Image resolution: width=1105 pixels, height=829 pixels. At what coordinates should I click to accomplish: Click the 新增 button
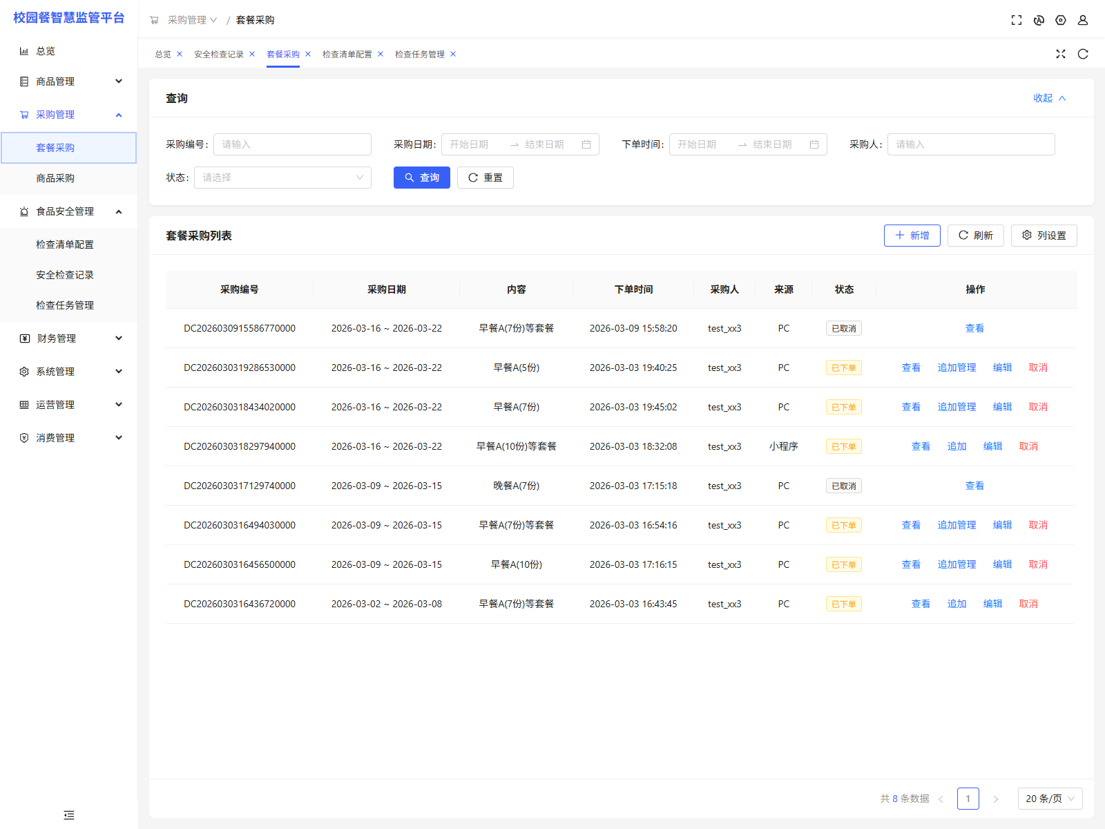tap(912, 236)
